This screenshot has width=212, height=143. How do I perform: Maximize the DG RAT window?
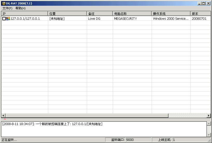pos(204,3)
